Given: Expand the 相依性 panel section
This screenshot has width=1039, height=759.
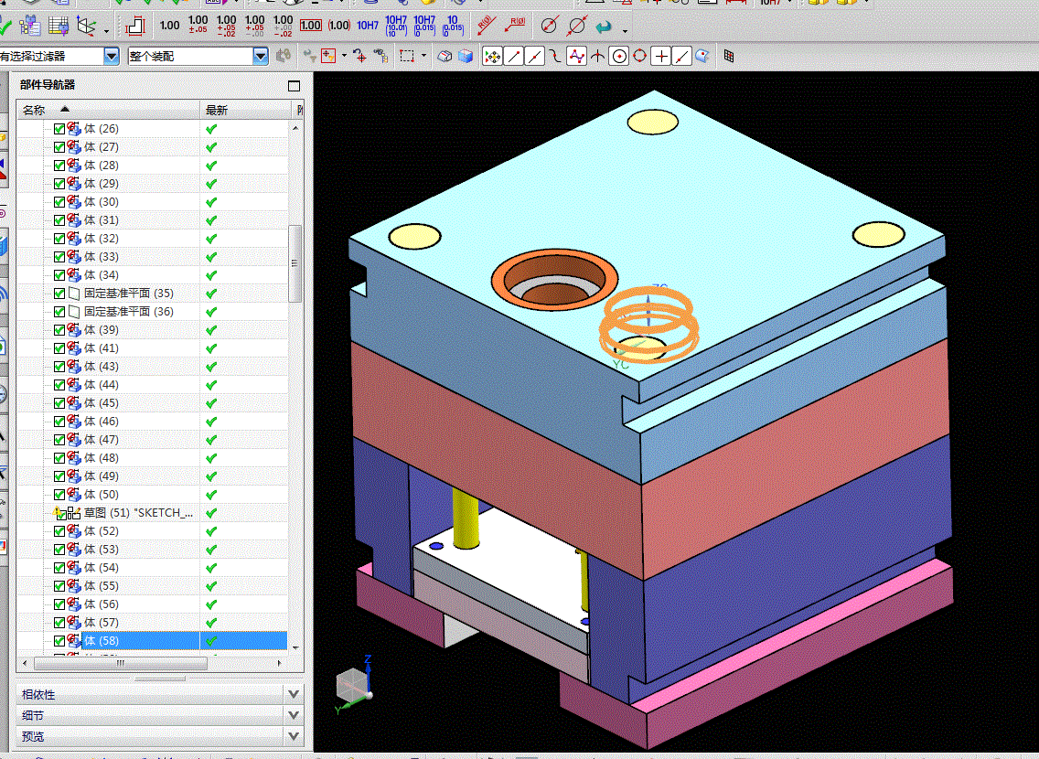Looking at the screenshot, I should click(x=293, y=695).
